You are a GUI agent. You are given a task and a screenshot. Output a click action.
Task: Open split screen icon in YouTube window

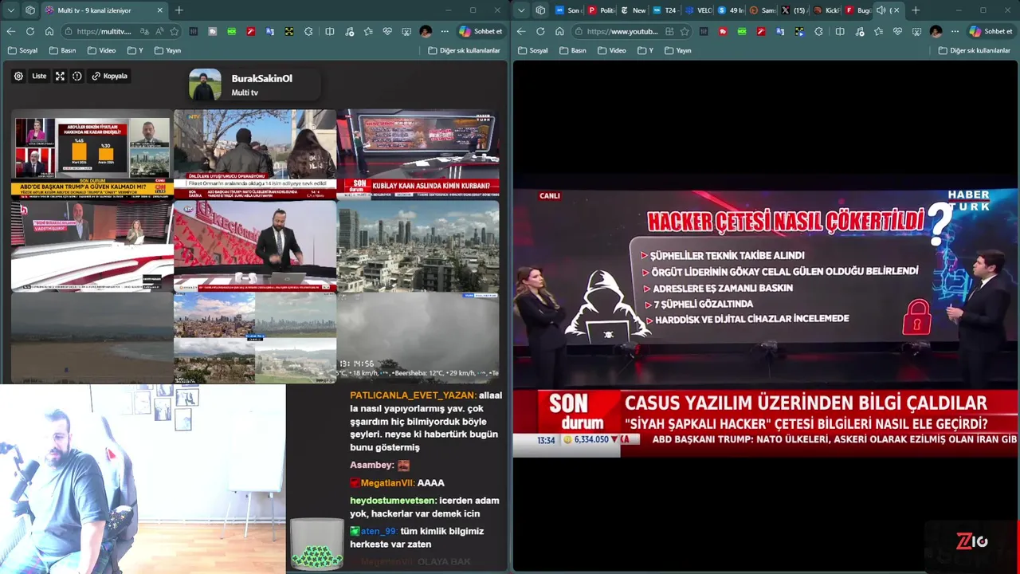840,31
